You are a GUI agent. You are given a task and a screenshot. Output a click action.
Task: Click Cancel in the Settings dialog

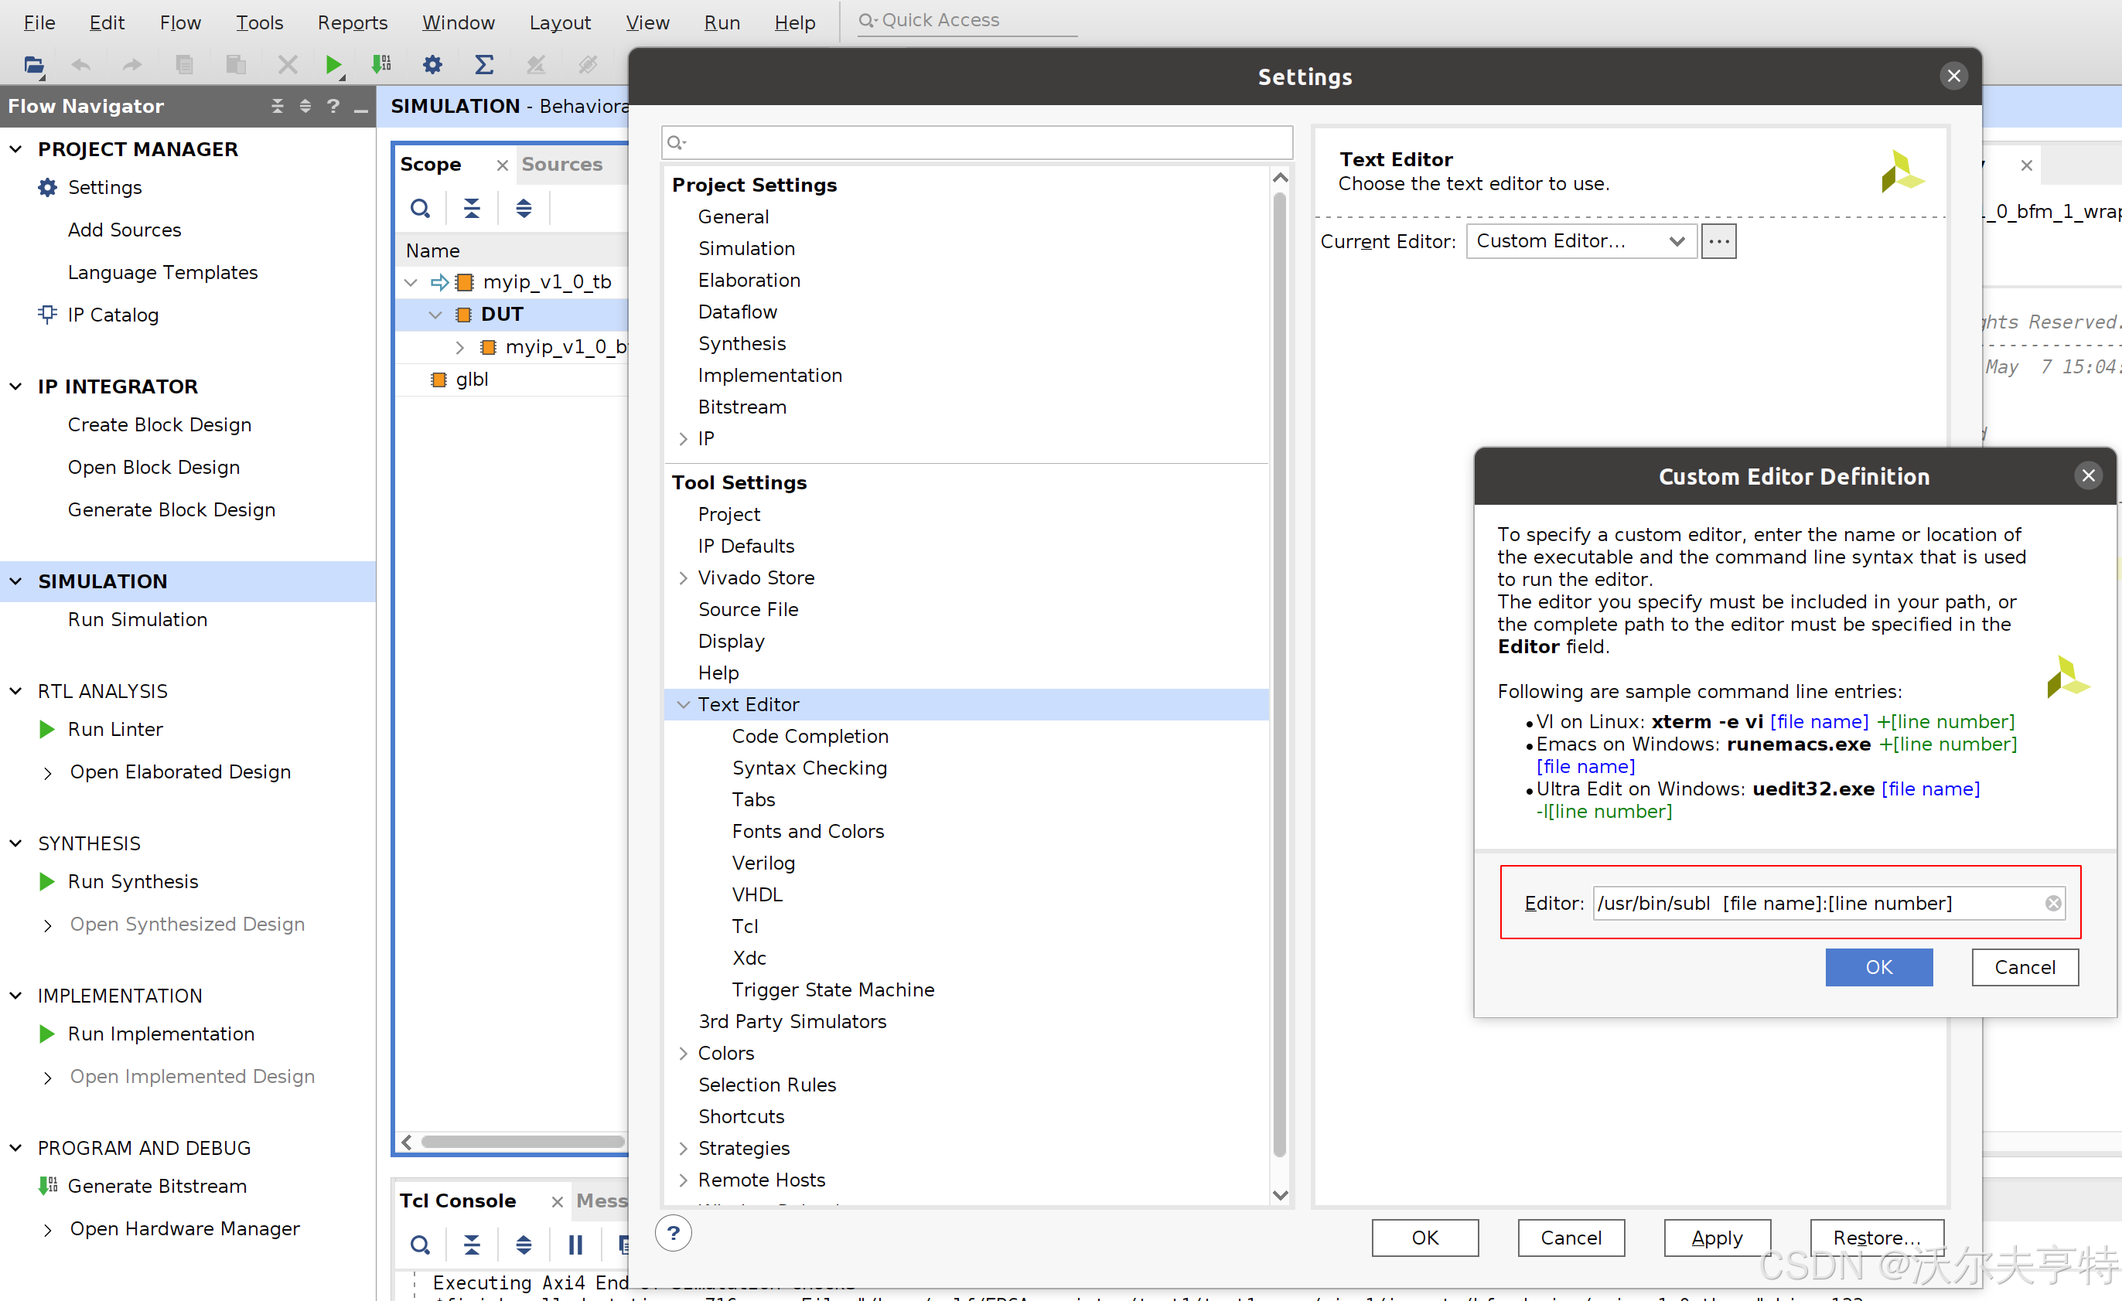pos(1571,1238)
